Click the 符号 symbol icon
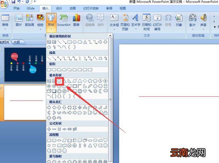This screenshot has height=163, width=219. [168, 20]
